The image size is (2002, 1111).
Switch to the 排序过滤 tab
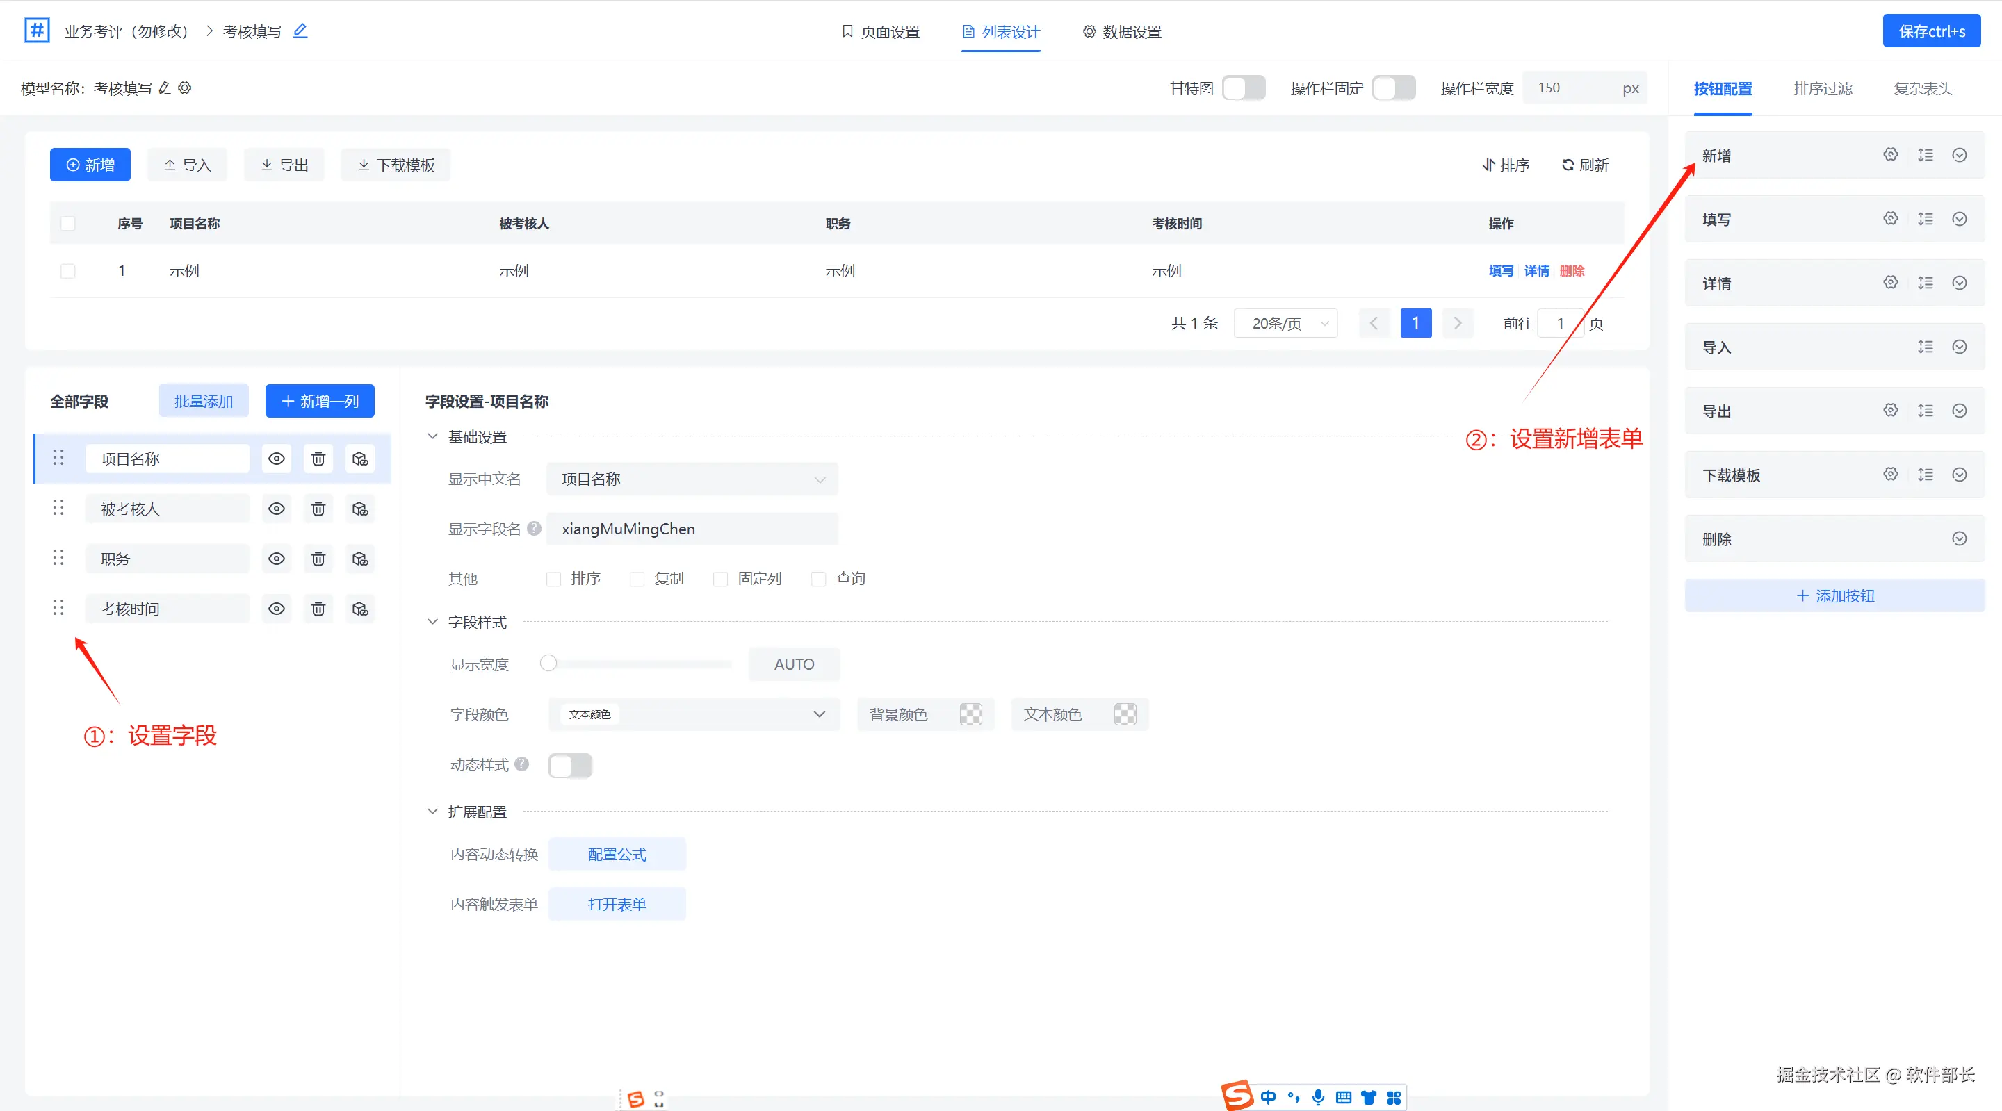tap(1823, 88)
